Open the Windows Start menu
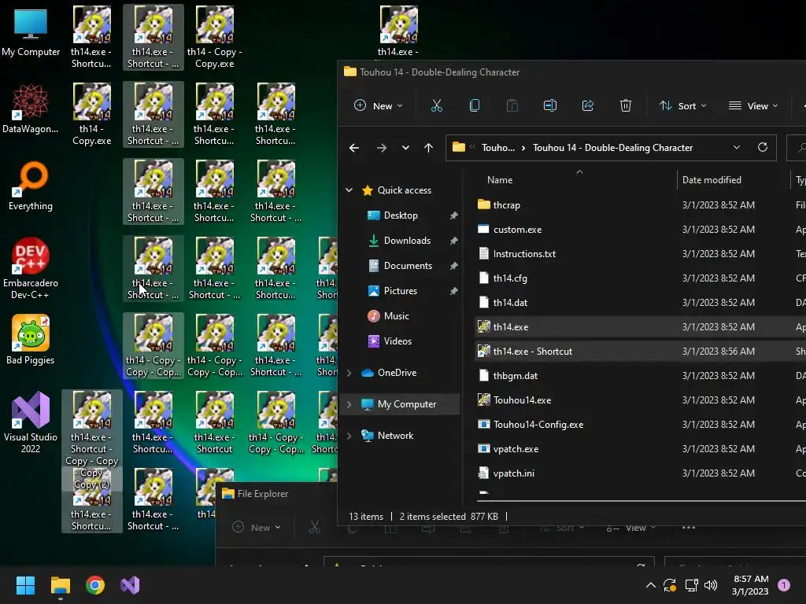Viewport: 806px width, 604px height. (25, 585)
